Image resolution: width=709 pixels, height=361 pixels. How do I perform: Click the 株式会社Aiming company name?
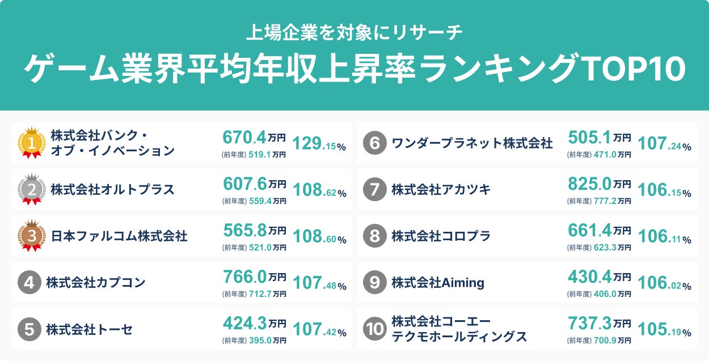pos(438,282)
